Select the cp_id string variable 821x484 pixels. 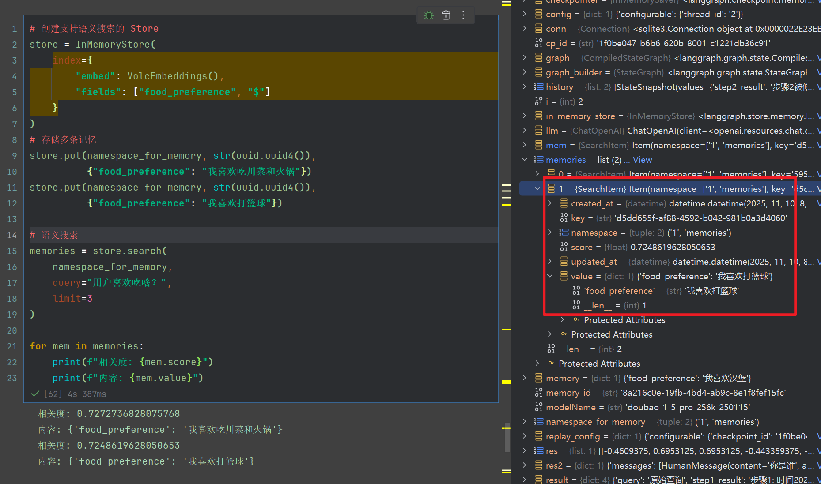658,43
